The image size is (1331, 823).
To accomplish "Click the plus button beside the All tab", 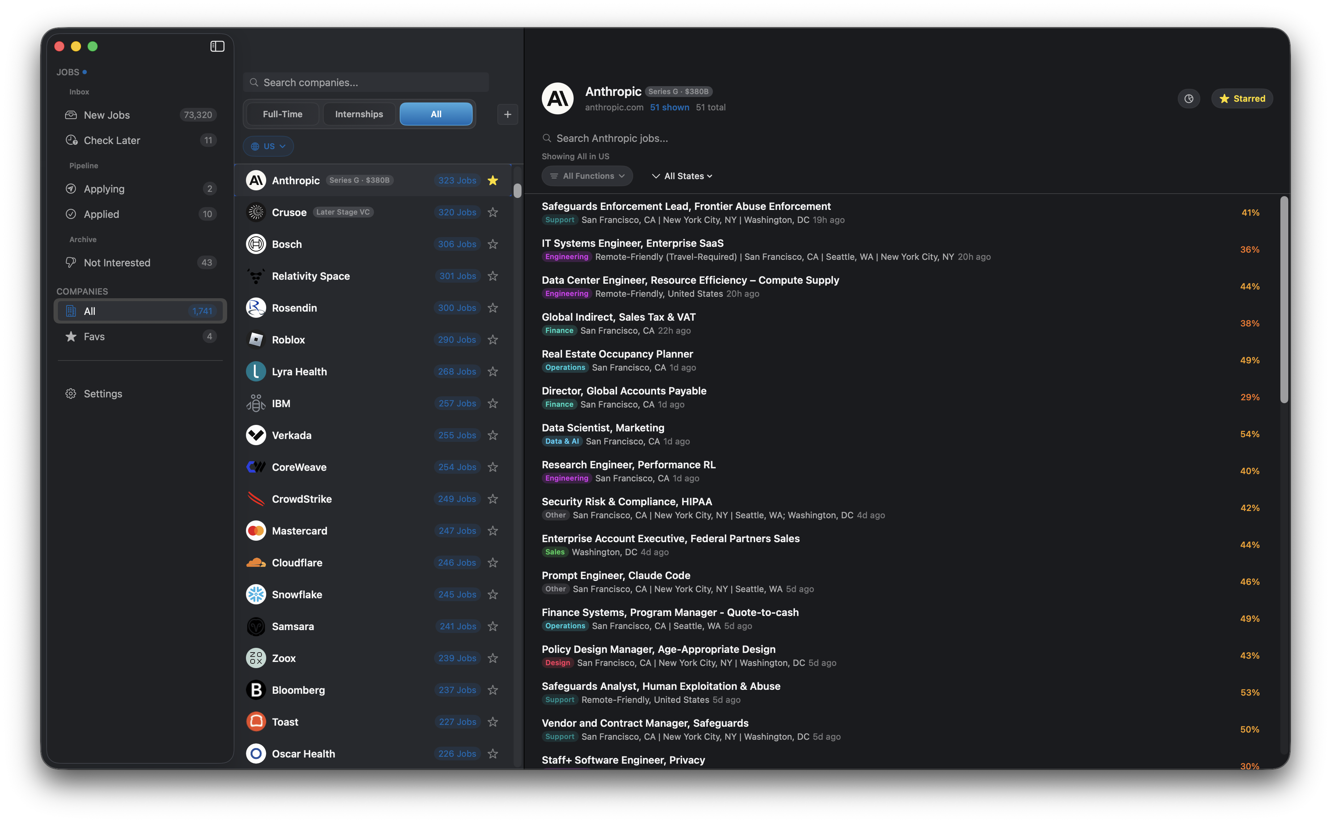I will pos(507,114).
